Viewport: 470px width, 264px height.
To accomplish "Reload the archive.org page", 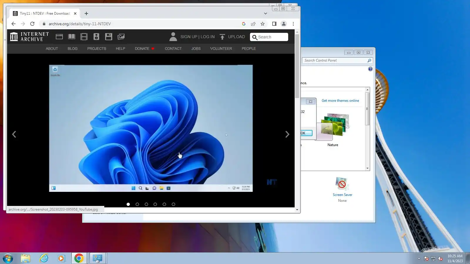I will point(32,24).
